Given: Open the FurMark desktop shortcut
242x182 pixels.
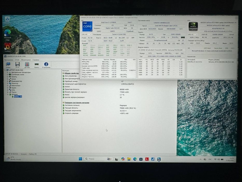Looking at the screenshot, I should [x=8, y=47].
